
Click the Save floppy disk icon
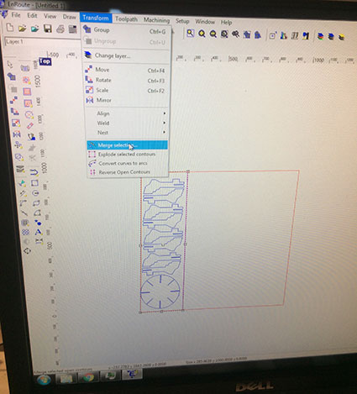48,29
